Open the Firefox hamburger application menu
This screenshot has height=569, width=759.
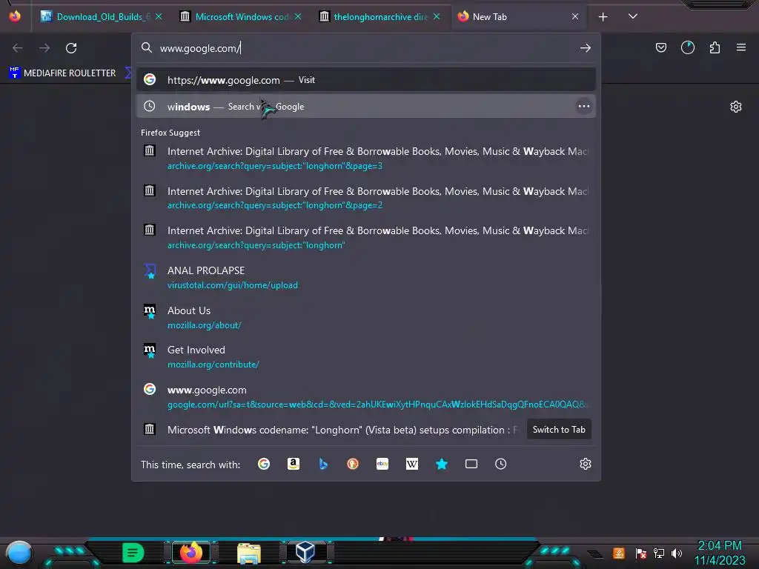[741, 47]
